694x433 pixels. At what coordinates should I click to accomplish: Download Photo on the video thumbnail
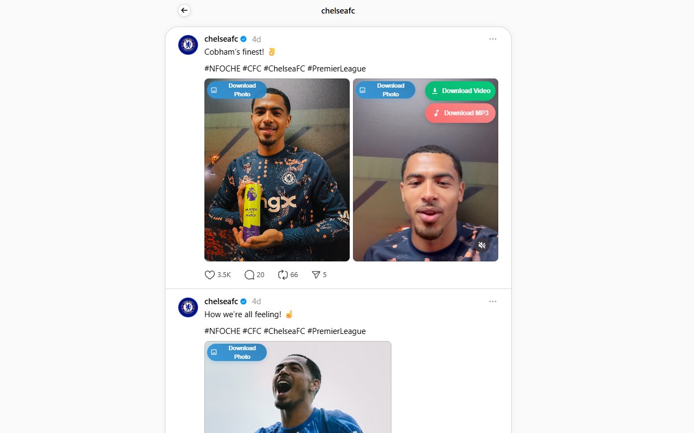[x=385, y=90]
